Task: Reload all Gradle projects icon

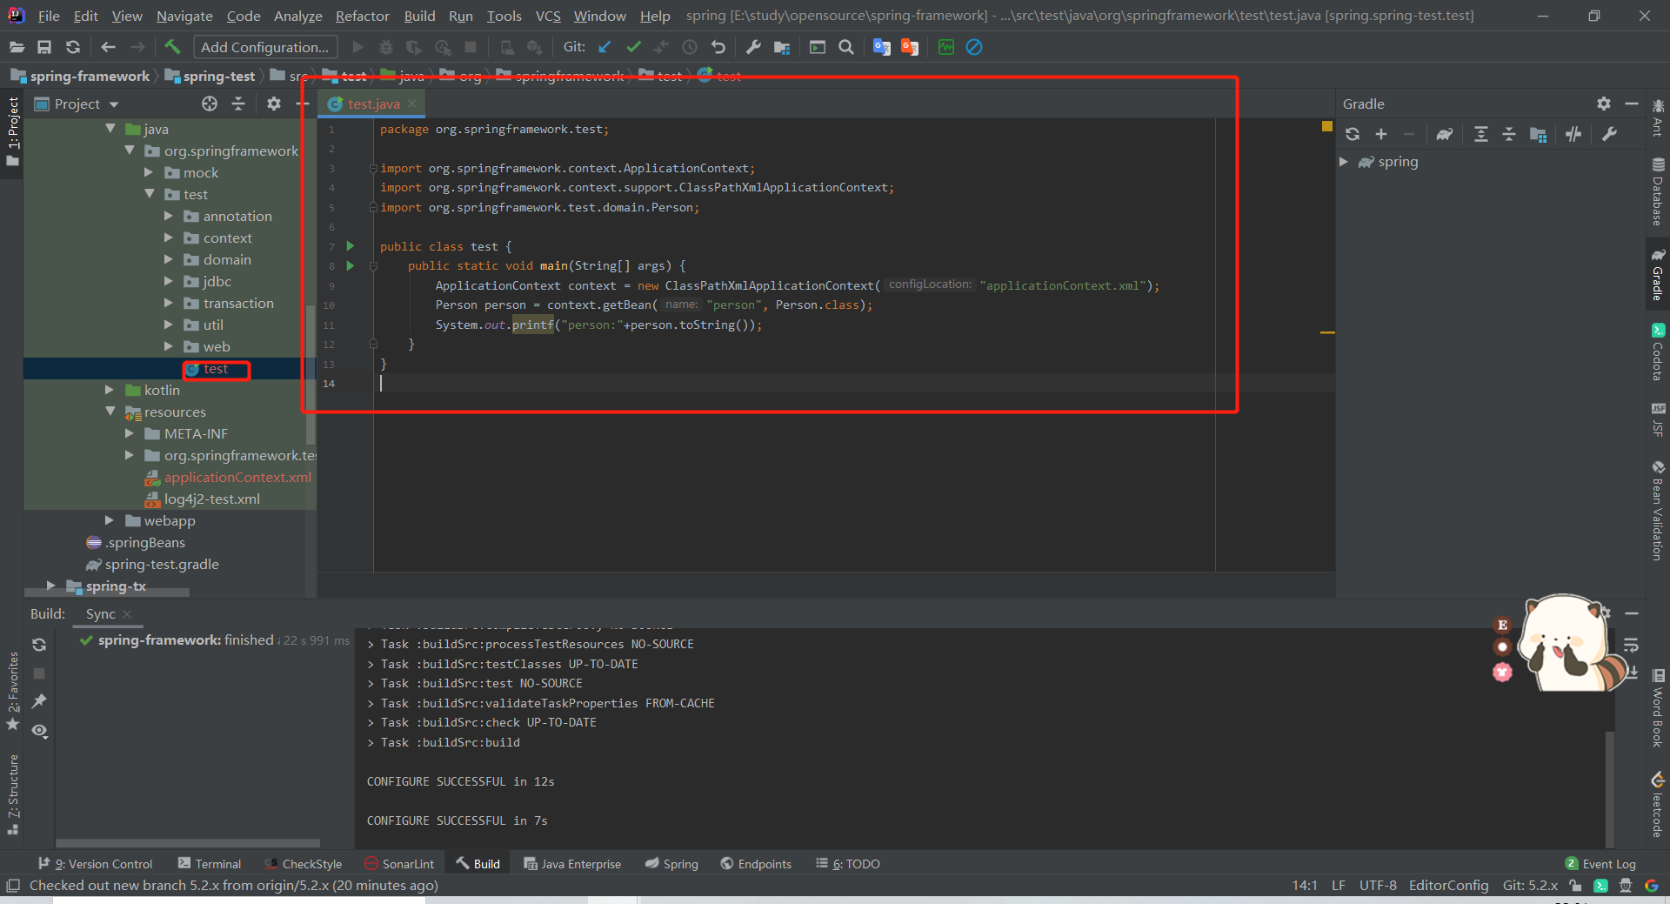Action: click(x=1353, y=134)
